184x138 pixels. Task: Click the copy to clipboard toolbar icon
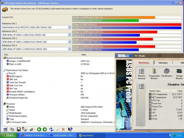point(12,130)
